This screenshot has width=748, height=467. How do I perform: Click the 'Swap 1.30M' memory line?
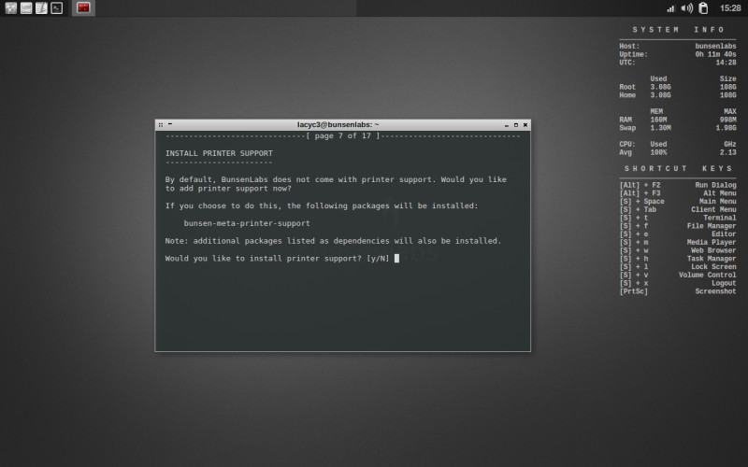point(677,128)
